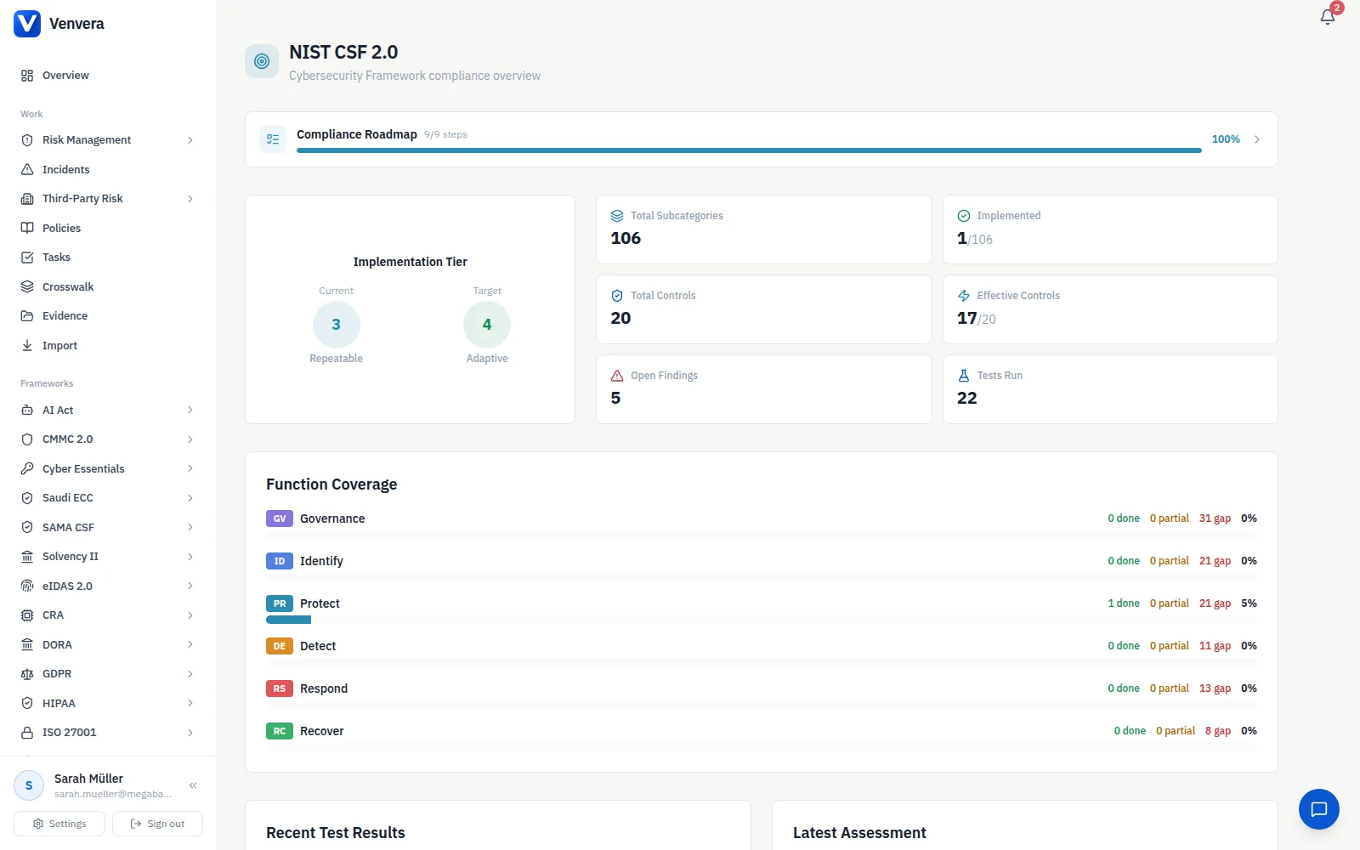Expand Third-Party Risk submenu chevron

point(190,199)
